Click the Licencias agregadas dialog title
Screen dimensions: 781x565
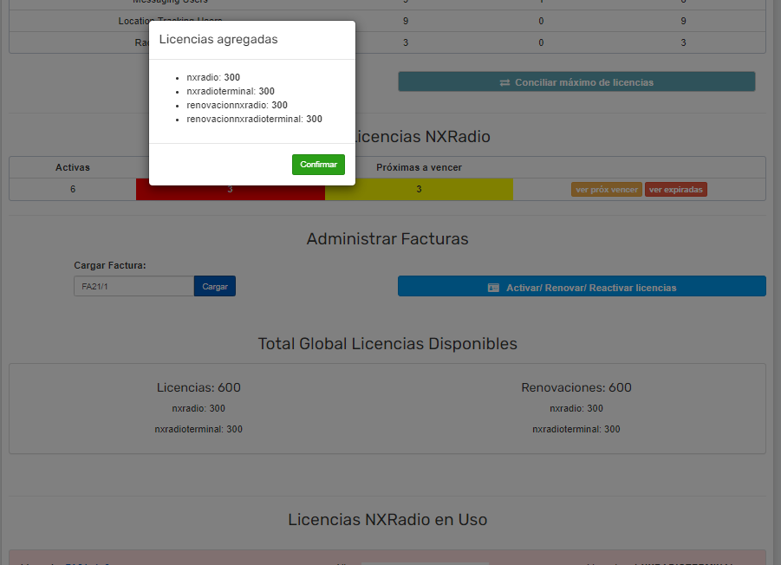(218, 39)
